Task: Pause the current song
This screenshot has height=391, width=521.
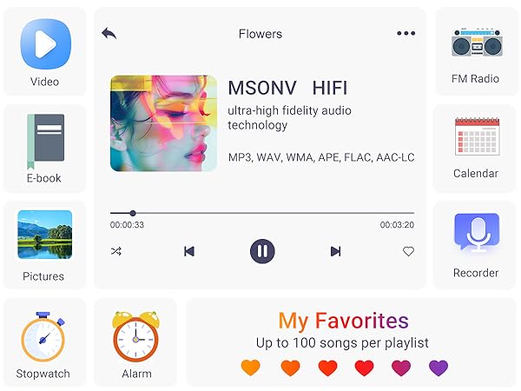Action: tap(262, 251)
